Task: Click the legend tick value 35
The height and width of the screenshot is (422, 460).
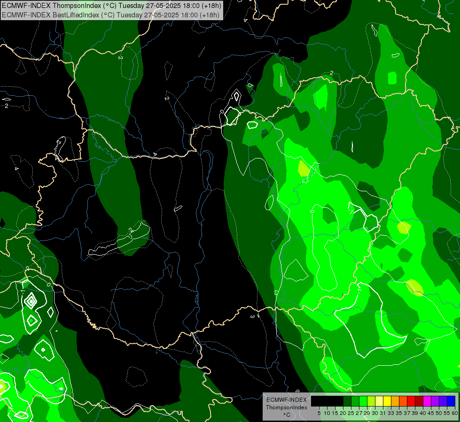Action: click(x=399, y=413)
